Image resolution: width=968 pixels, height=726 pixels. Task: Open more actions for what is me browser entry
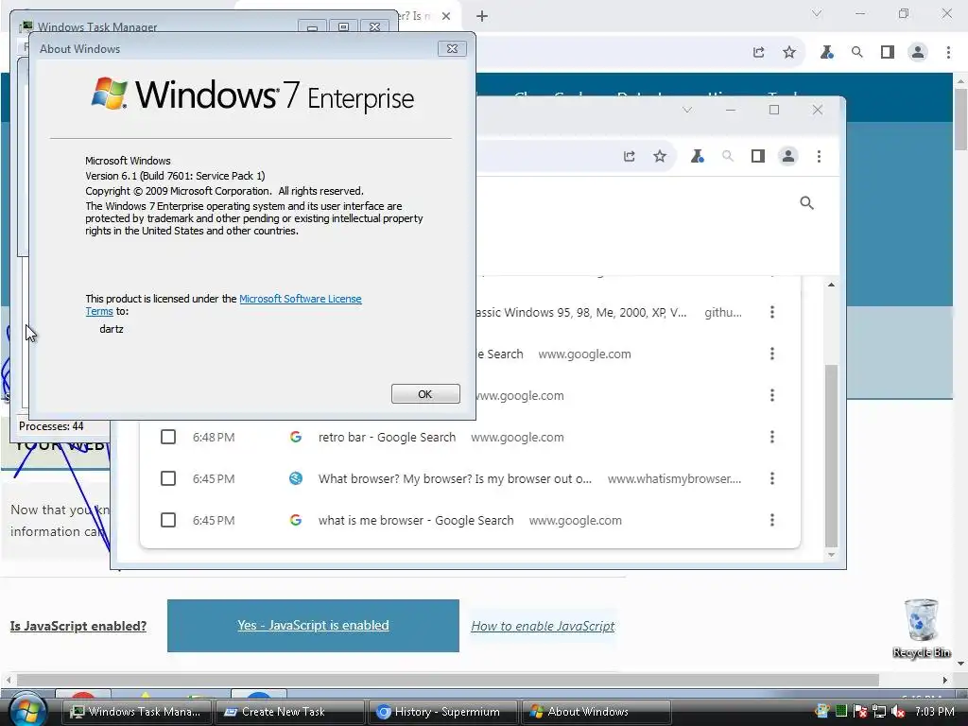[x=771, y=520]
